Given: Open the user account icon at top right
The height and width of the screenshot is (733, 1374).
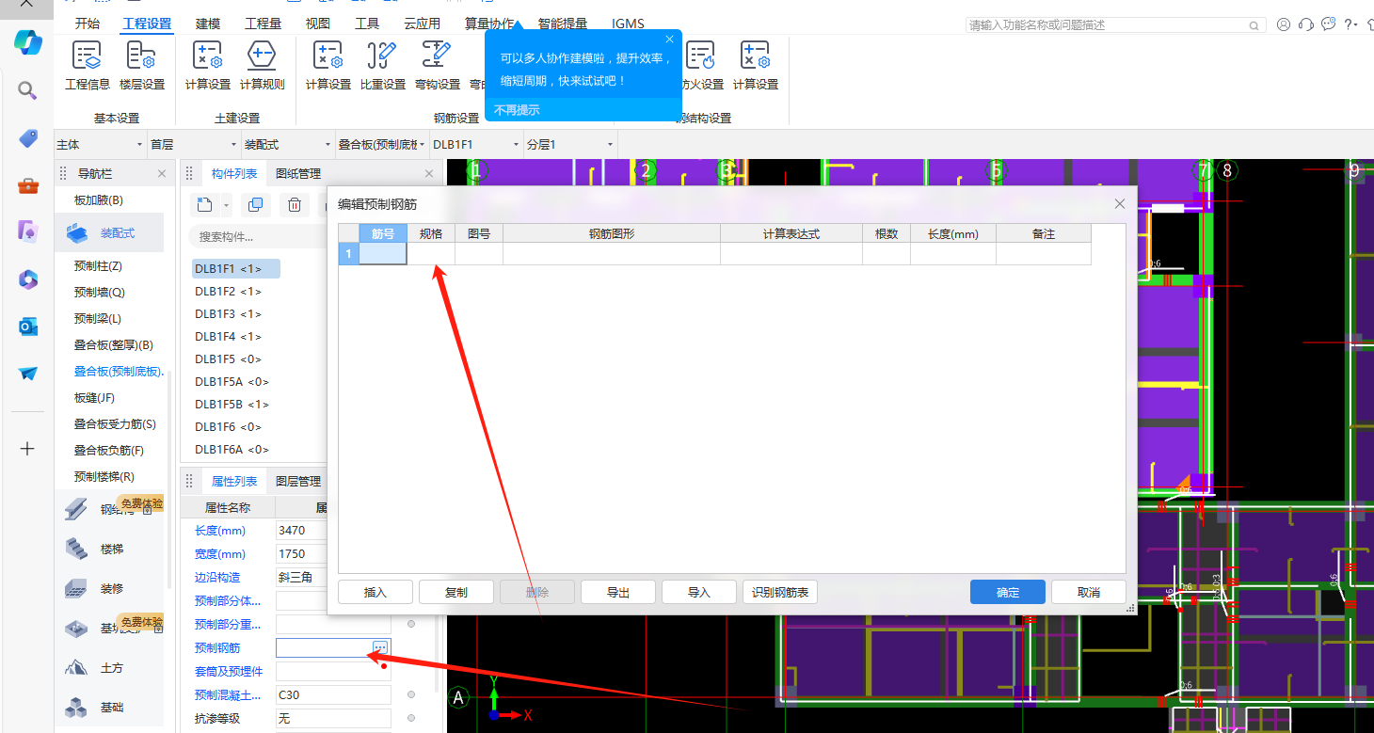Looking at the screenshot, I should (1284, 24).
